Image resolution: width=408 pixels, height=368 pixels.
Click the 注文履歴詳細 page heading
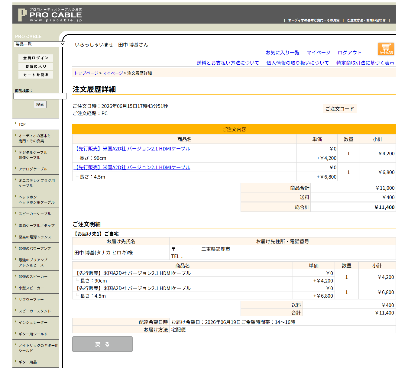(x=94, y=89)
